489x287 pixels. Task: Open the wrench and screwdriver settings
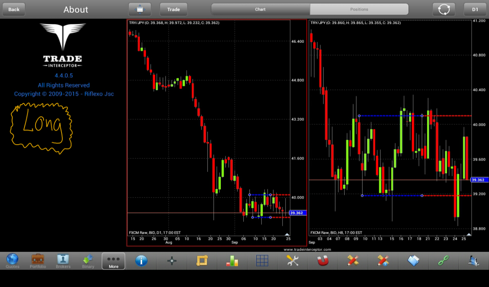click(x=293, y=261)
